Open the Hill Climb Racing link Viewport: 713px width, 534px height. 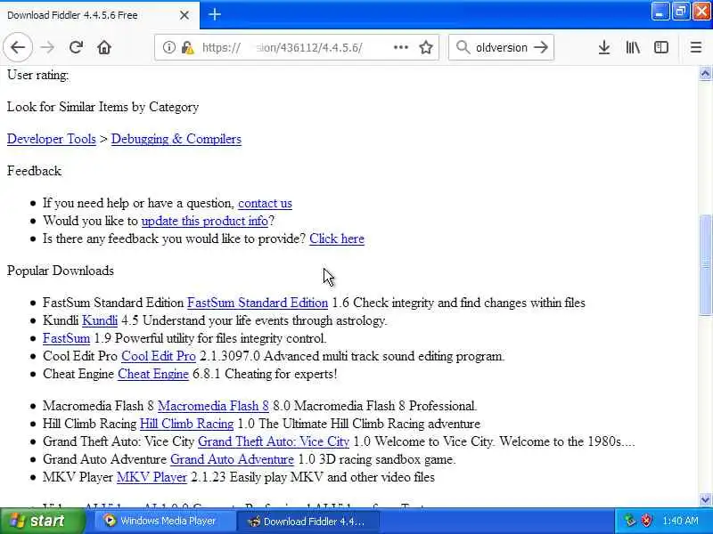186,424
